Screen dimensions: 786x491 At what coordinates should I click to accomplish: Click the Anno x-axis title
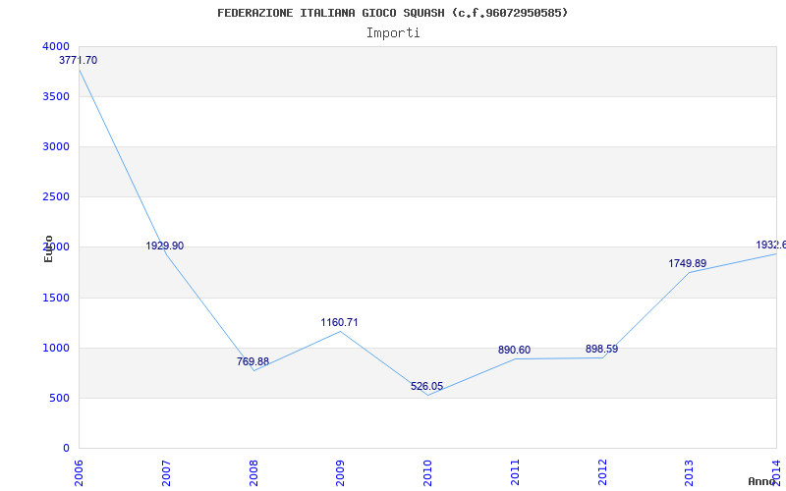(x=760, y=481)
